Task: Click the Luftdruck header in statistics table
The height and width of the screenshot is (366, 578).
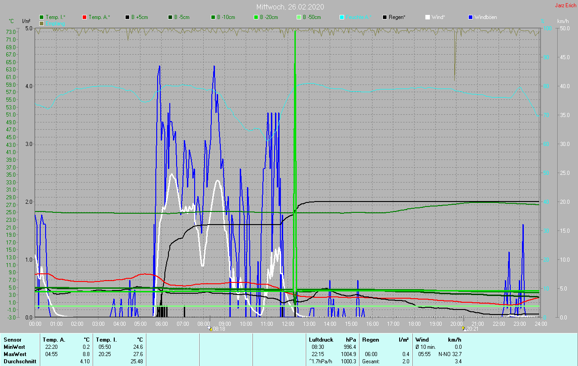Action: tap(320, 339)
